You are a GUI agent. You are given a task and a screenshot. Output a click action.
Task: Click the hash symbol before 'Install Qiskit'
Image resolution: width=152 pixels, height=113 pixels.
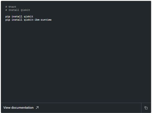click(x=6, y=10)
